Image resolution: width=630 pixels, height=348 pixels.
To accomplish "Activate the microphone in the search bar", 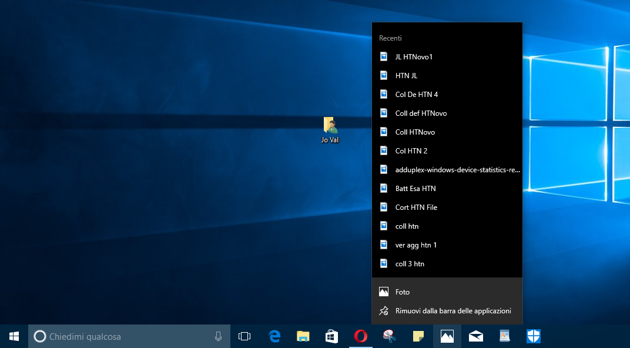I will (218, 336).
